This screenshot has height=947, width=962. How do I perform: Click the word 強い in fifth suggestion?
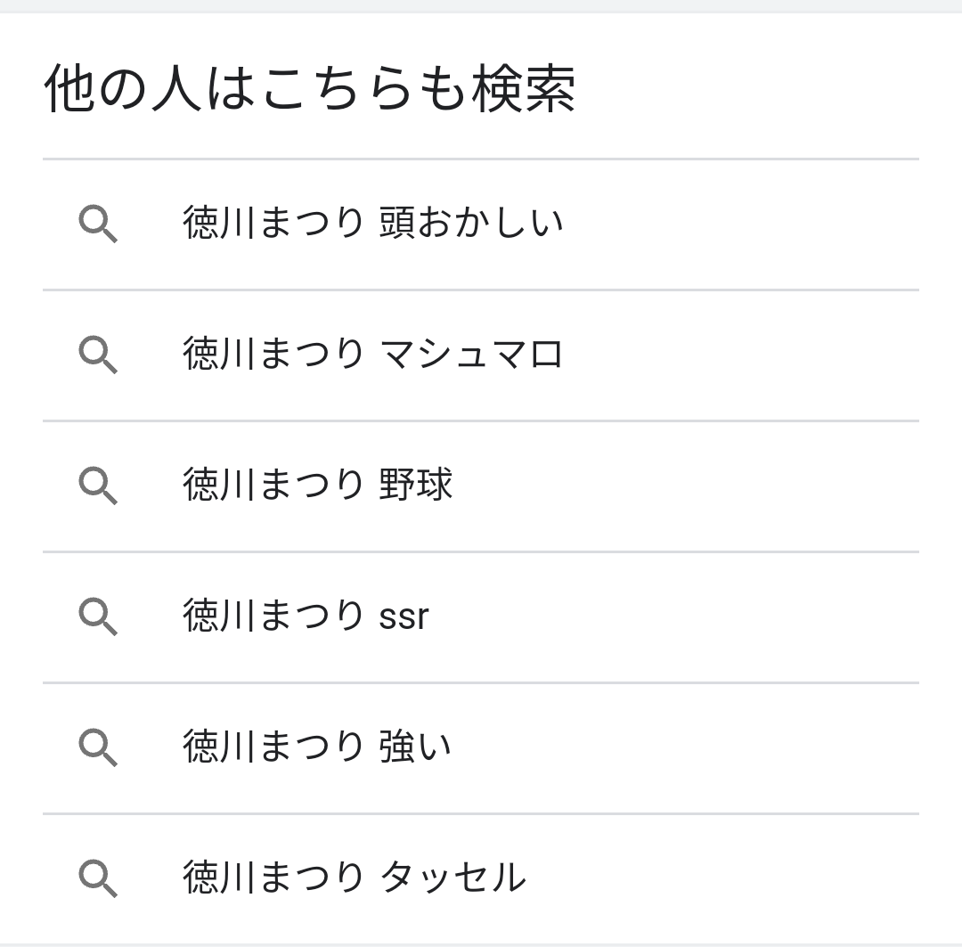coord(415,747)
